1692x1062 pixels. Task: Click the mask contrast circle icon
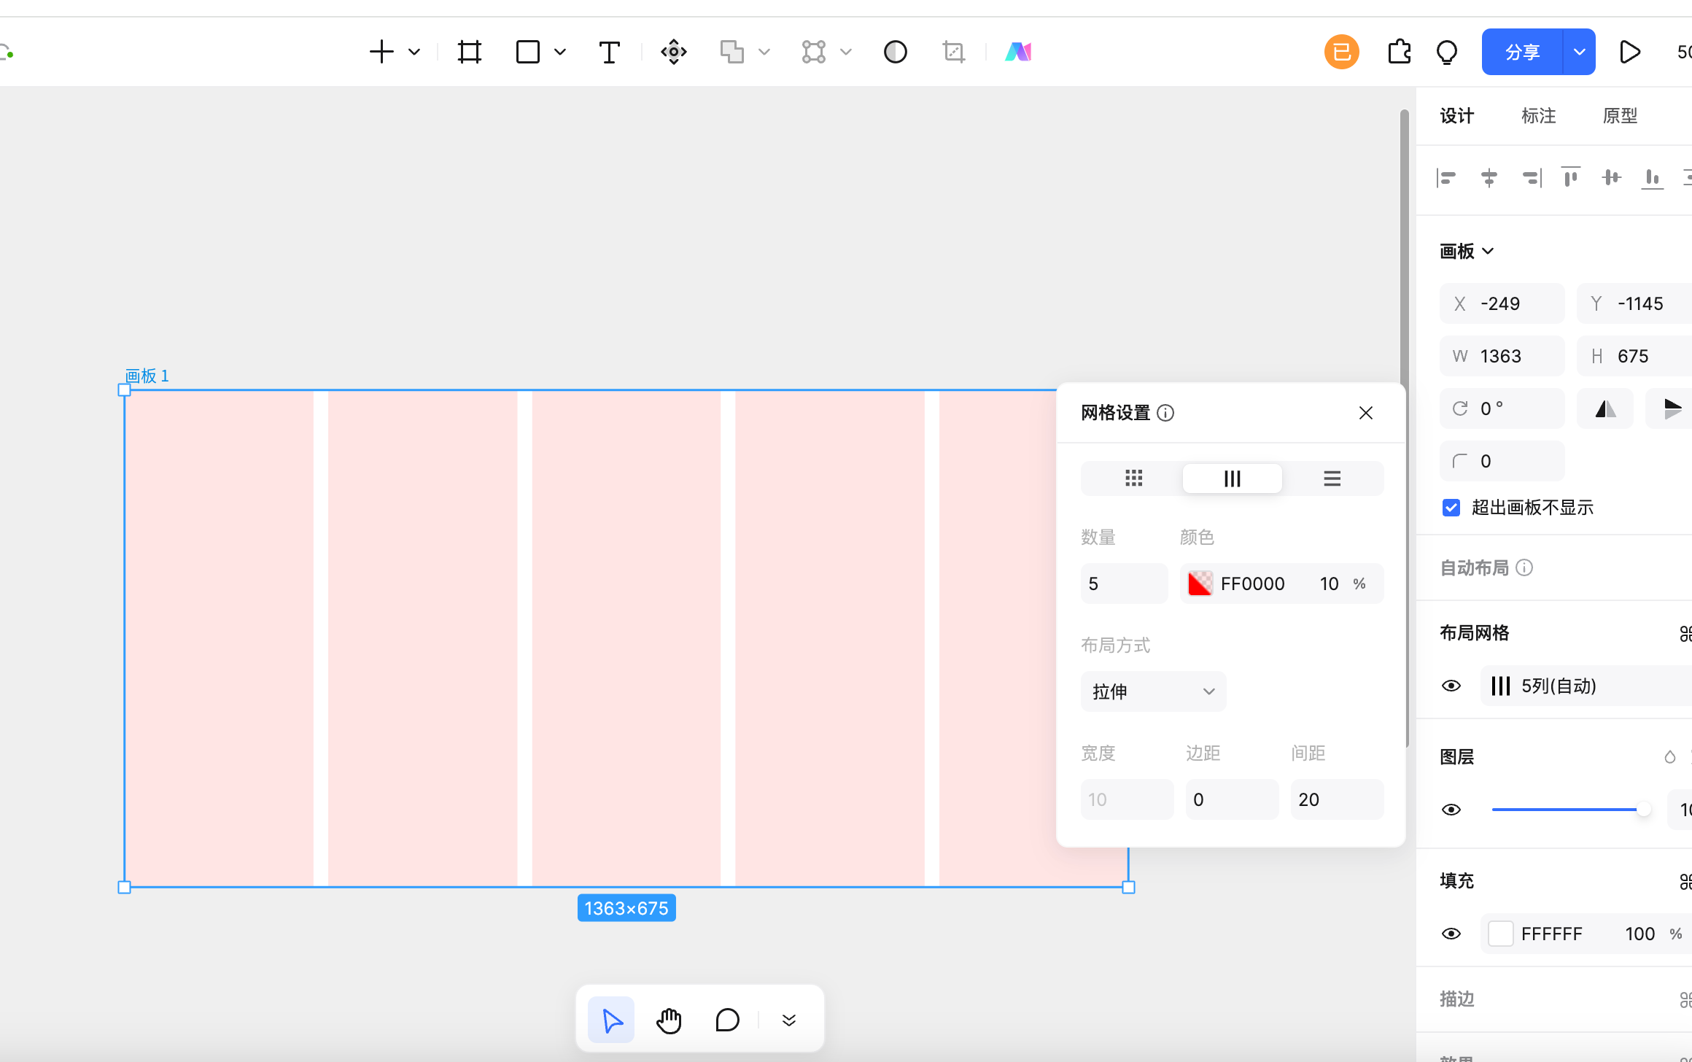(896, 52)
